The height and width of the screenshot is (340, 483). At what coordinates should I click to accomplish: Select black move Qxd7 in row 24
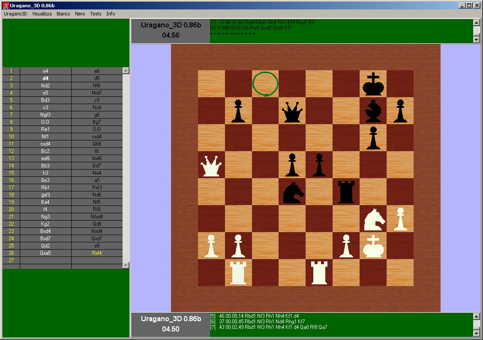97,239
